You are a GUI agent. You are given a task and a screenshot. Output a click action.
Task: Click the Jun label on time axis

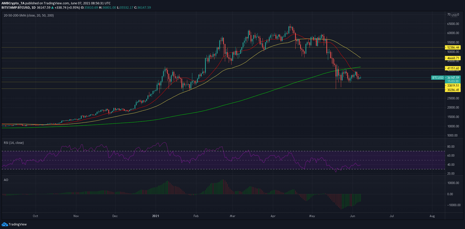[353, 216]
